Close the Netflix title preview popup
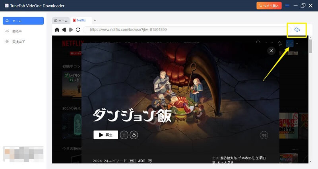318x169 pixels. click(x=271, y=51)
